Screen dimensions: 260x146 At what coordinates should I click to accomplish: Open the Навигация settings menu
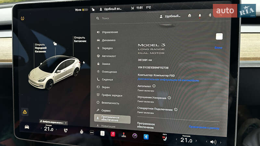106,126
